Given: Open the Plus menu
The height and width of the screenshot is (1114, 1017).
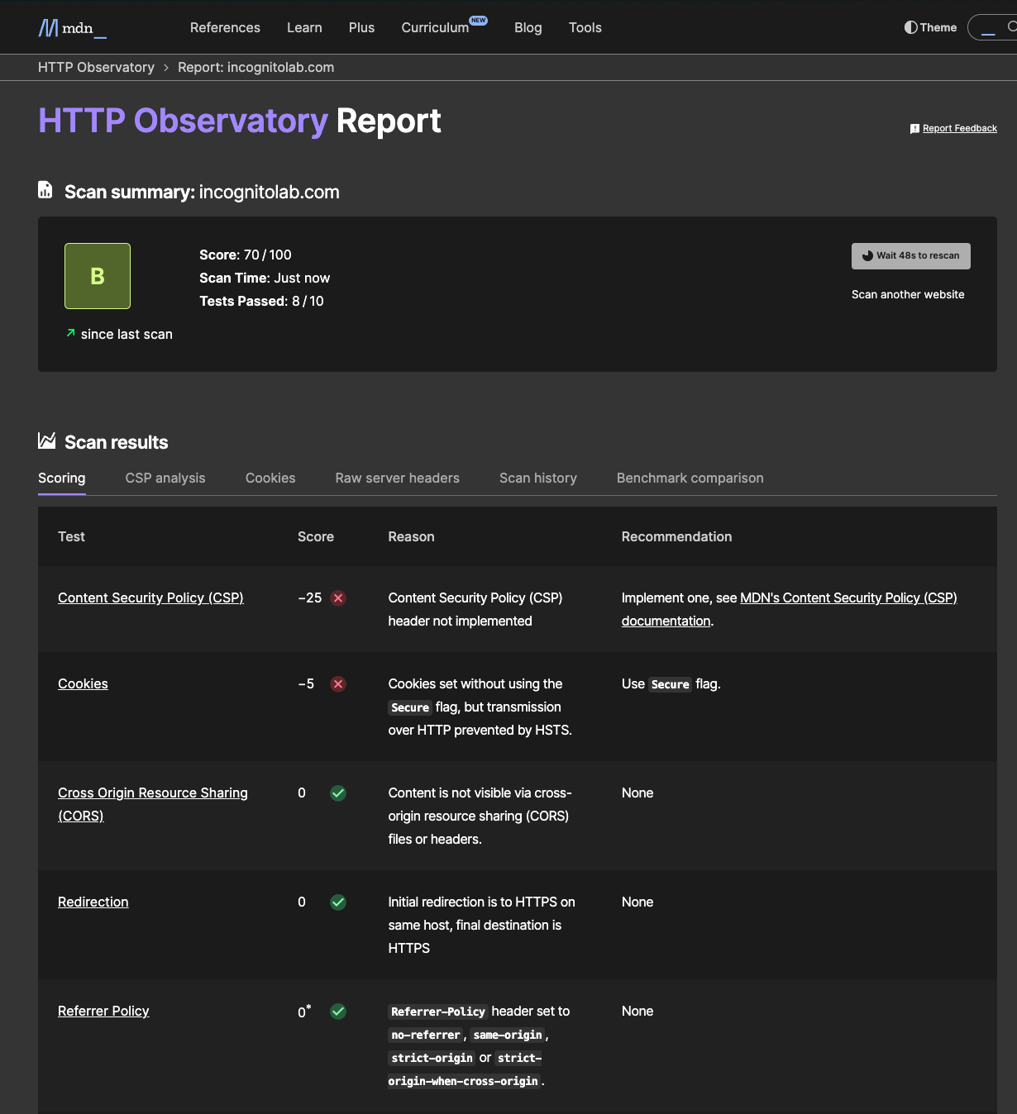Looking at the screenshot, I should tap(361, 27).
